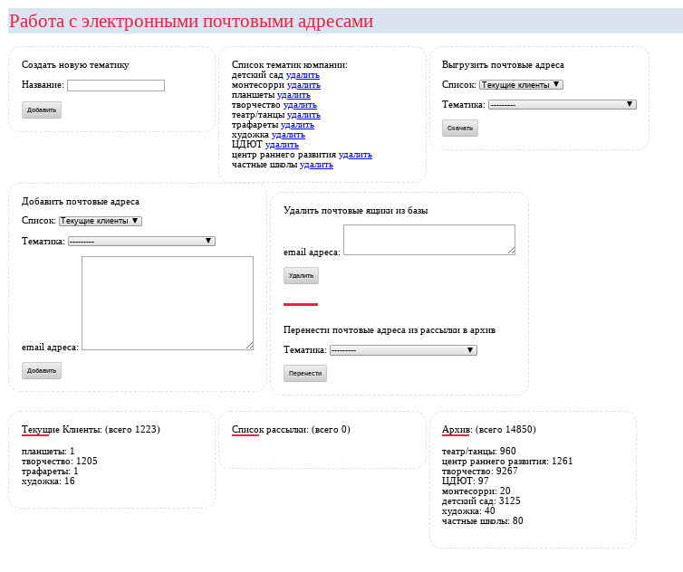The width and height of the screenshot is (683, 572).
Task: Click удалить link beside творчество
Action: (300, 105)
